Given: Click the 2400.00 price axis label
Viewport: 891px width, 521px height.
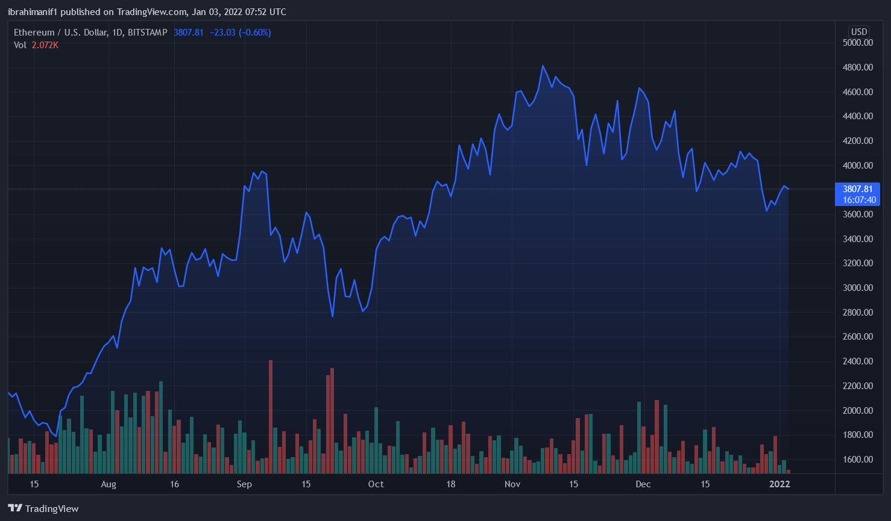Looking at the screenshot, I should pyautogui.click(x=858, y=361).
